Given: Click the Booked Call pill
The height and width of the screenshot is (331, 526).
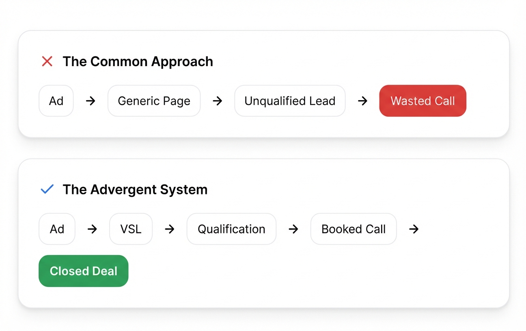Looking at the screenshot, I should tap(353, 229).
